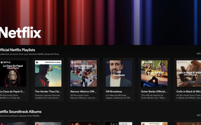Click 'All the music from Netflix's La Casa' description

tap(11, 97)
